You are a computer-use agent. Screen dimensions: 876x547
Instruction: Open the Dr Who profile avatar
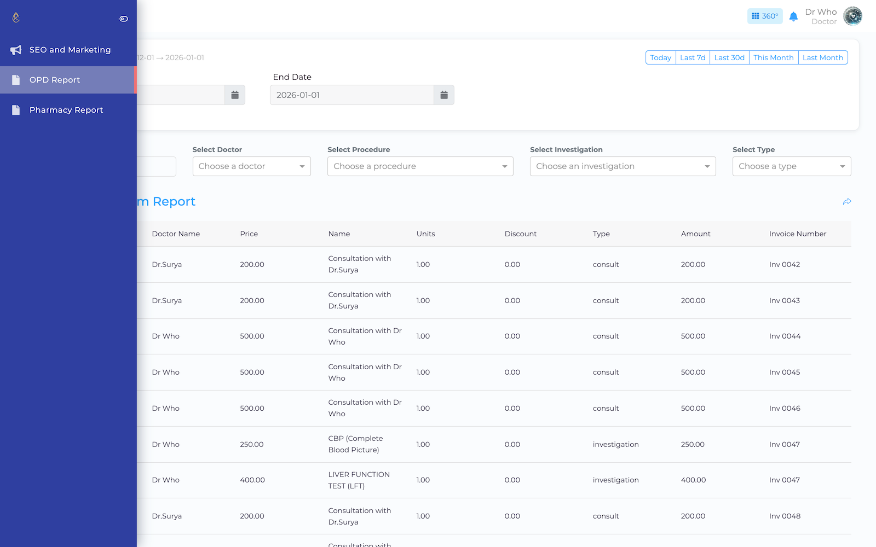click(x=852, y=16)
